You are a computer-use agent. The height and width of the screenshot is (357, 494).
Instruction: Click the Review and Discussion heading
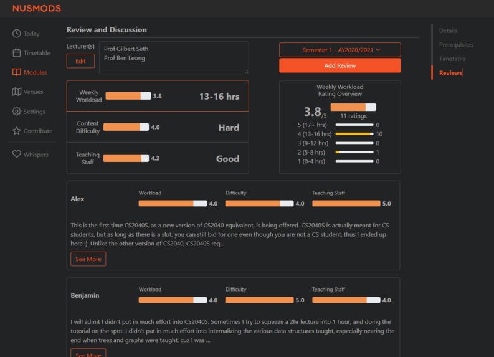pos(107,30)
